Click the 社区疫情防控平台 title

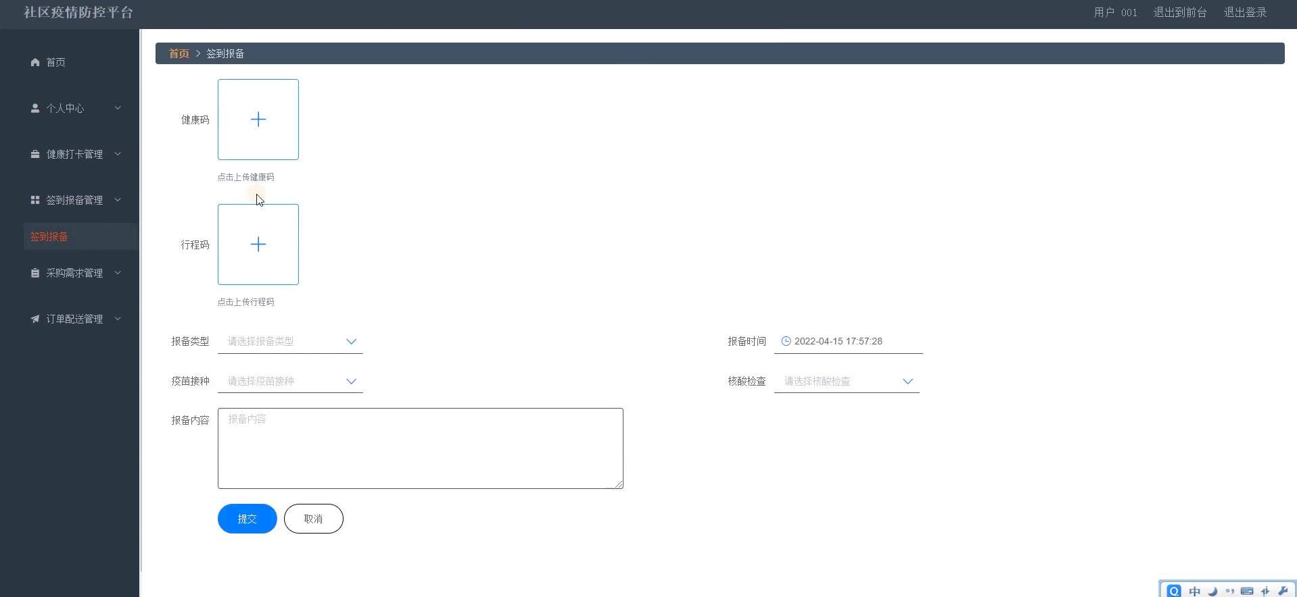[x=78, y=12]
